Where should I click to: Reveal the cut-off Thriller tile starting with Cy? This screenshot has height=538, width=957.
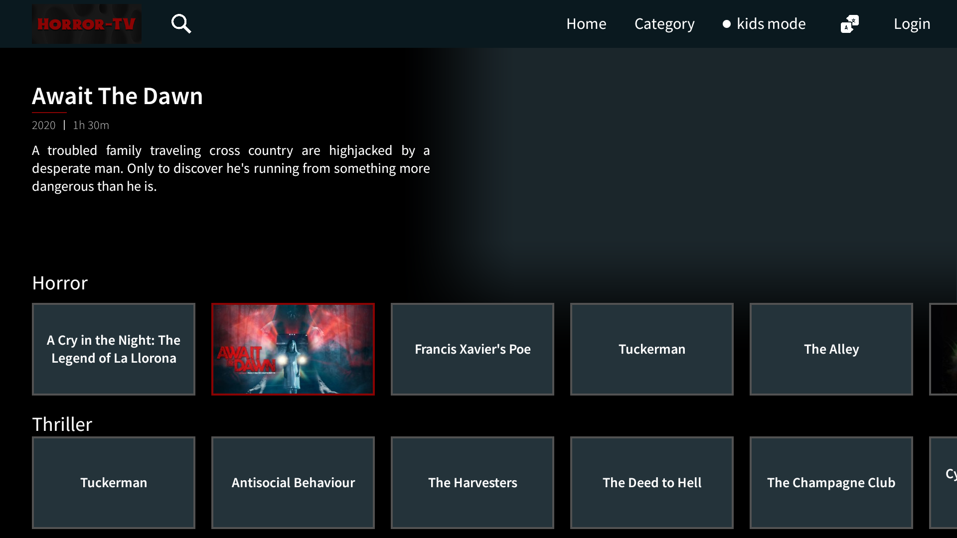[944, 482]
